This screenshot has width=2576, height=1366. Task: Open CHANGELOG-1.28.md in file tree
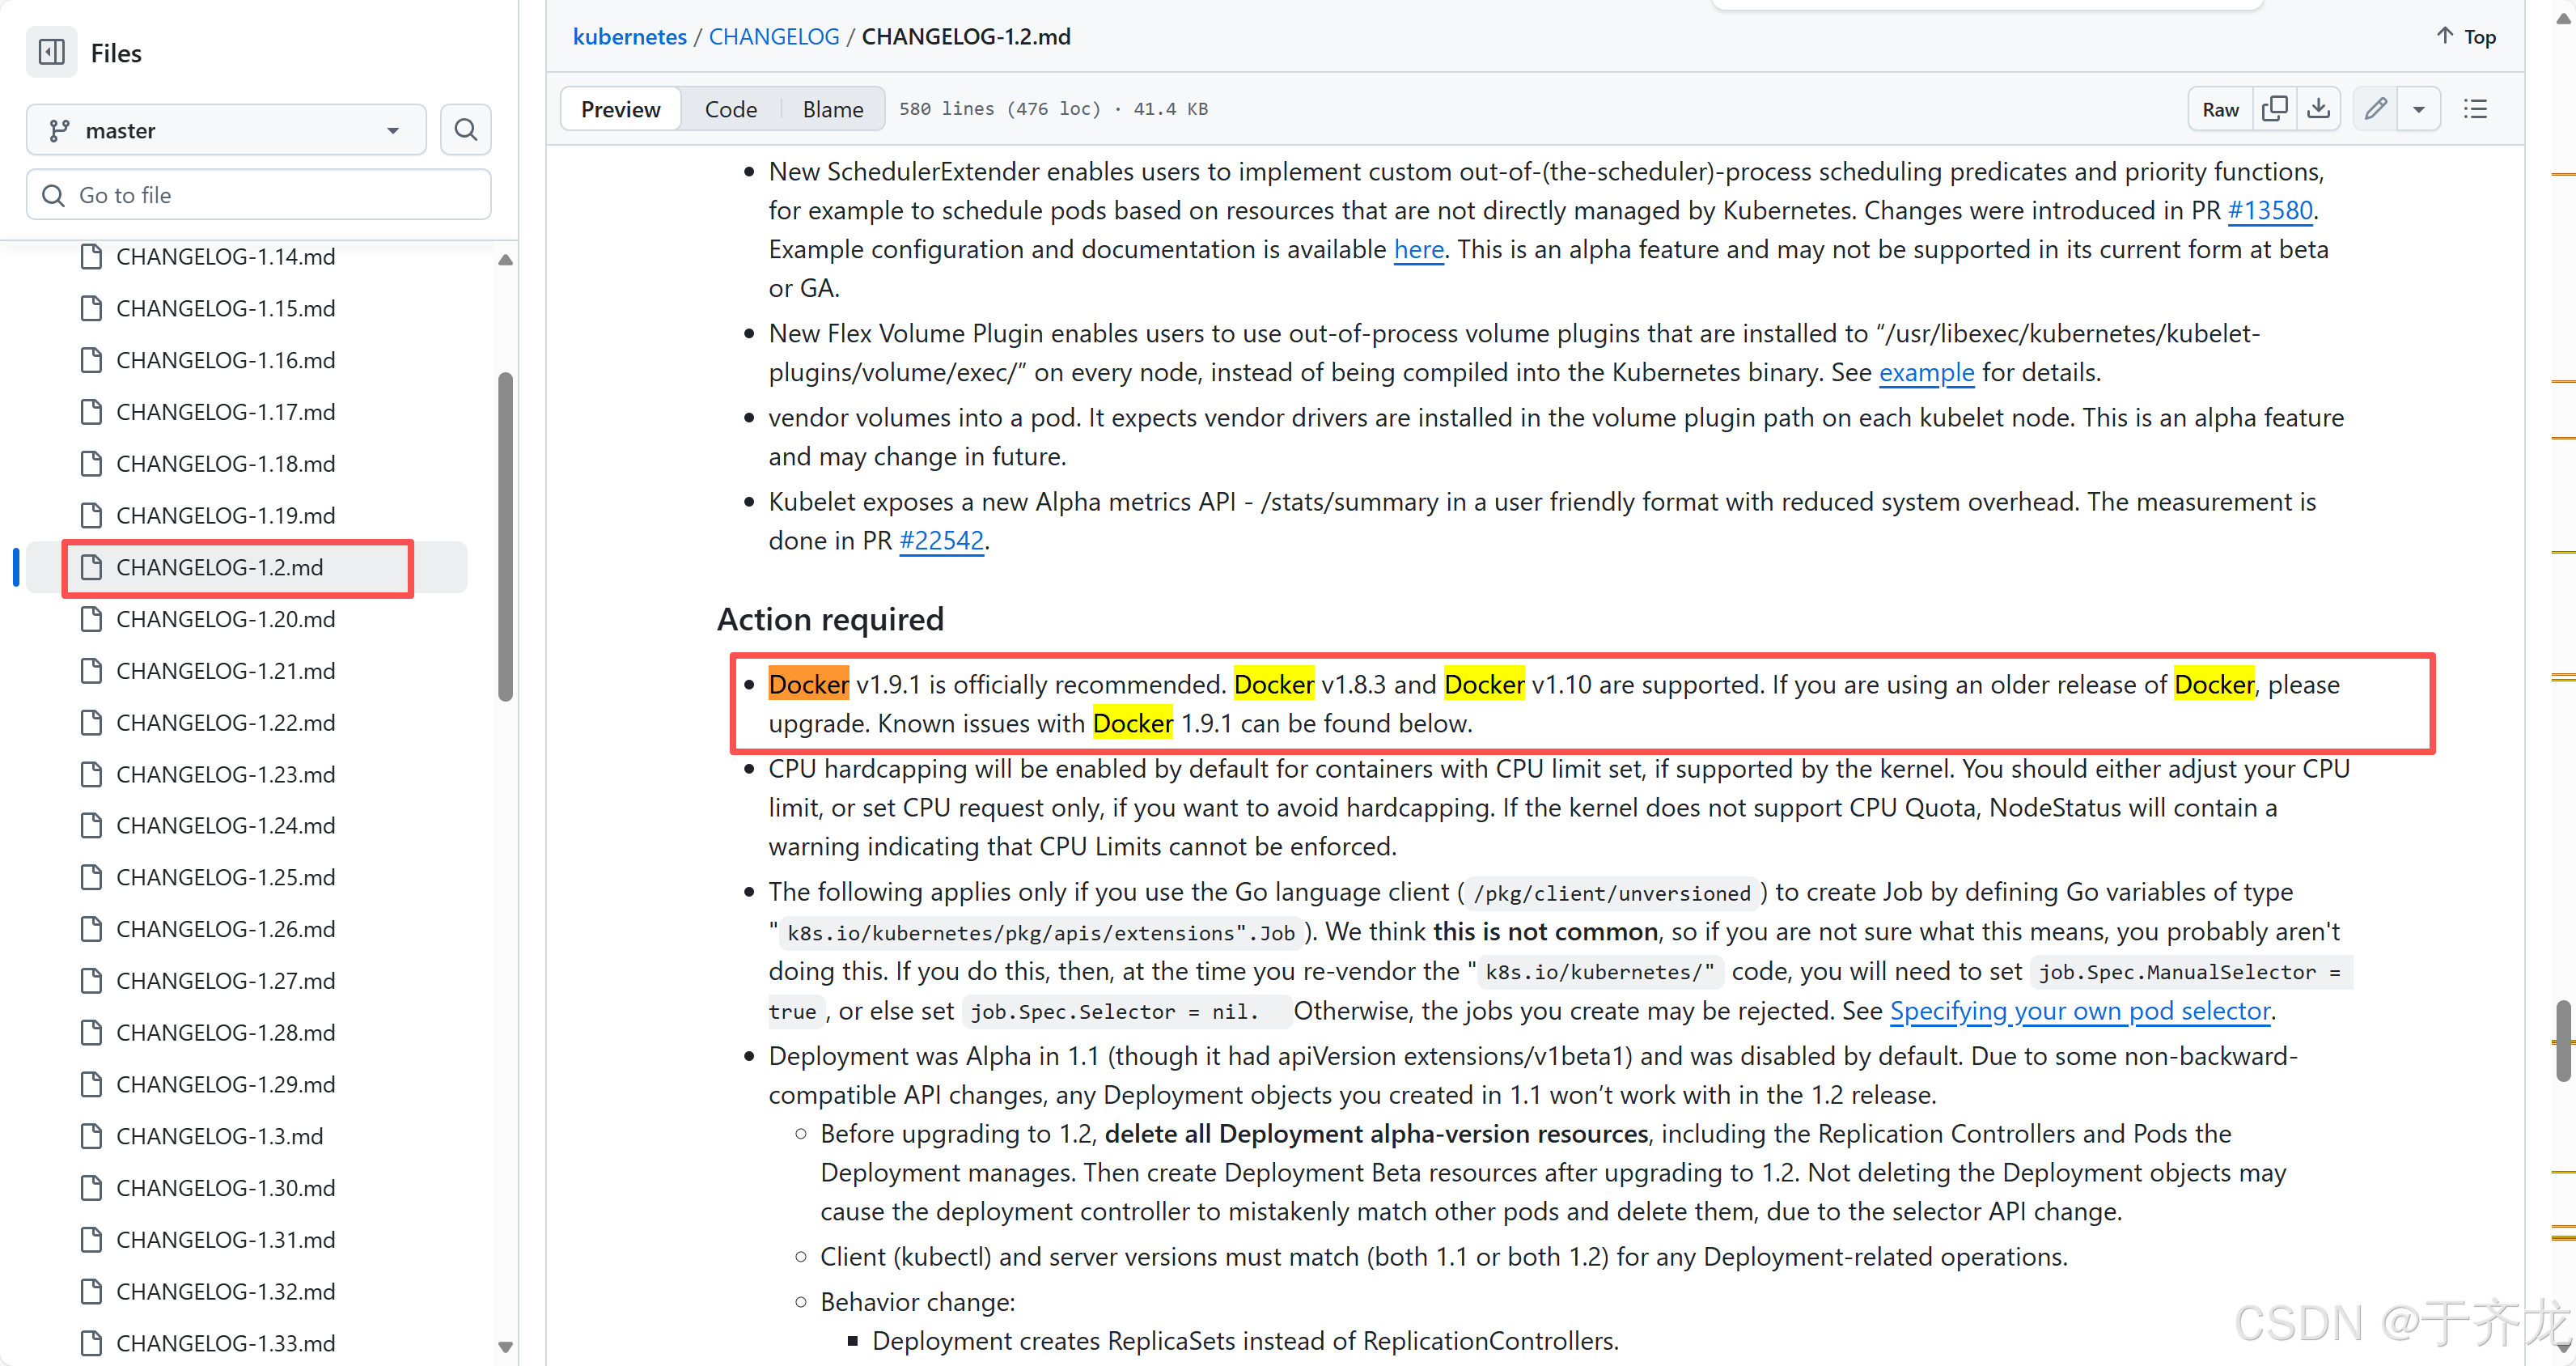pyautogui.click(x=225, y=1033)
